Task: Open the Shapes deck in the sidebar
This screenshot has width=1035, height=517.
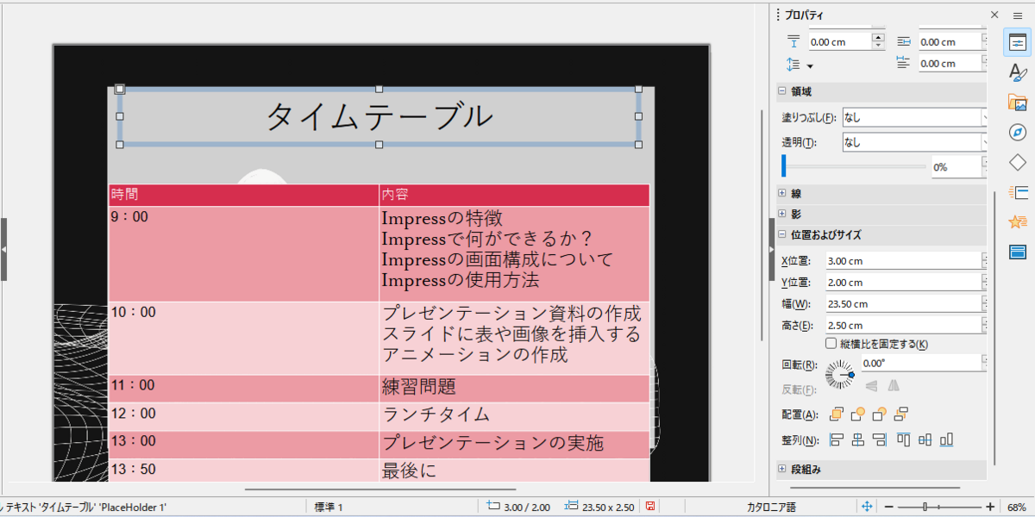Action: pos(1017,162)
